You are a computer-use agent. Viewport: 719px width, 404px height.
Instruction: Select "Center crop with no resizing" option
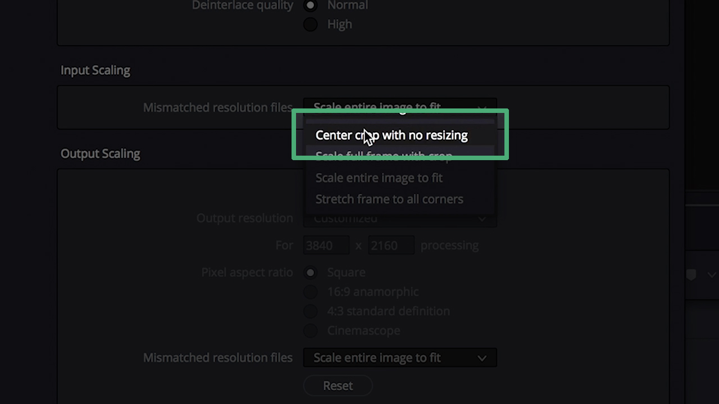392,135
